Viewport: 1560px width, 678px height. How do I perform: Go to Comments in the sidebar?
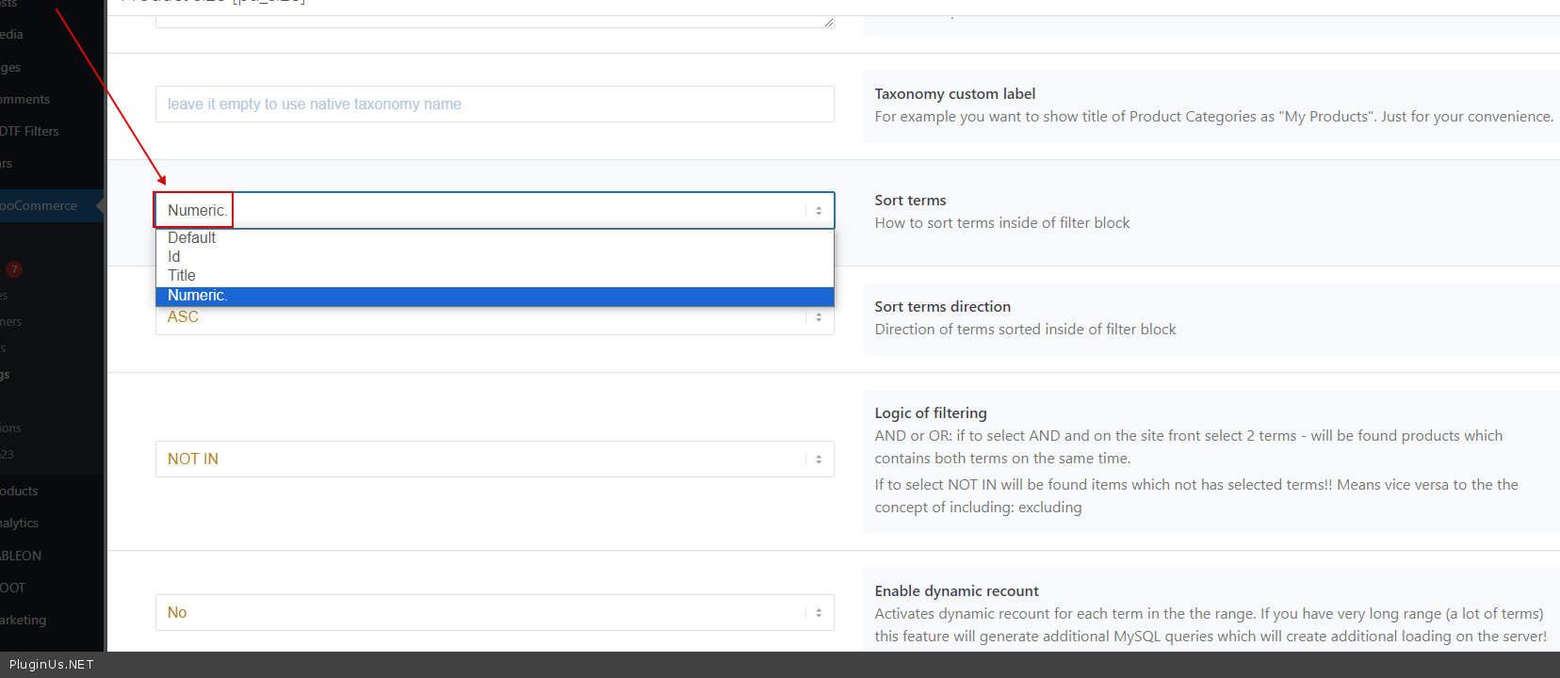(25, 99)
